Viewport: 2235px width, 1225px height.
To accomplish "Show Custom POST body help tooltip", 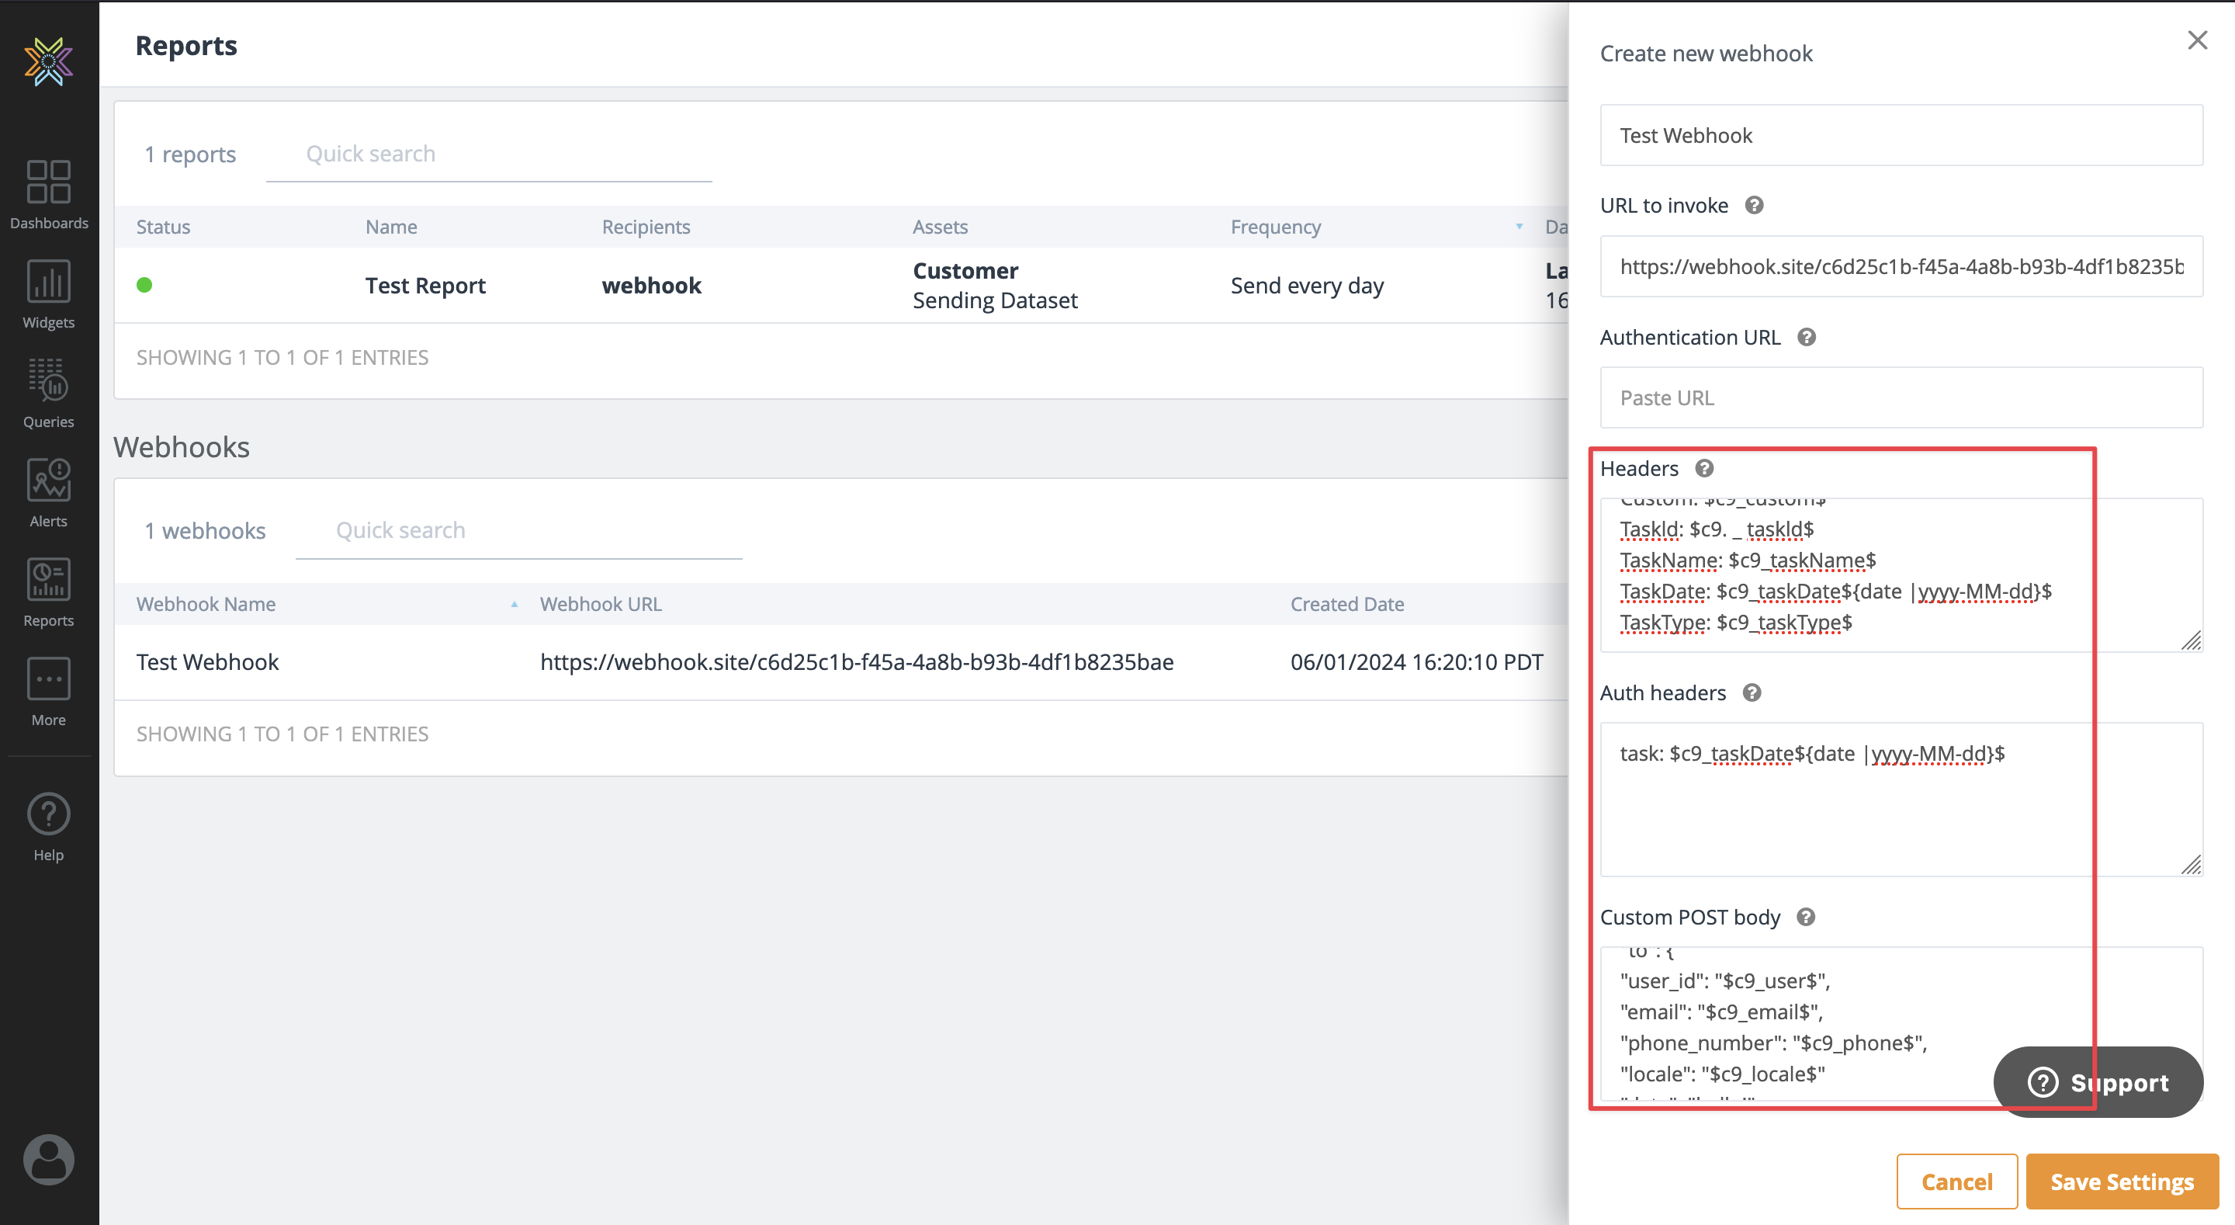I will [x=1806, y=918].
